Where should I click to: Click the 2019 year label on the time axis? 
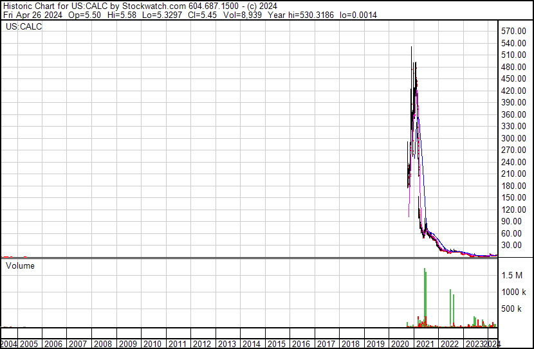[x=375, y=344]
